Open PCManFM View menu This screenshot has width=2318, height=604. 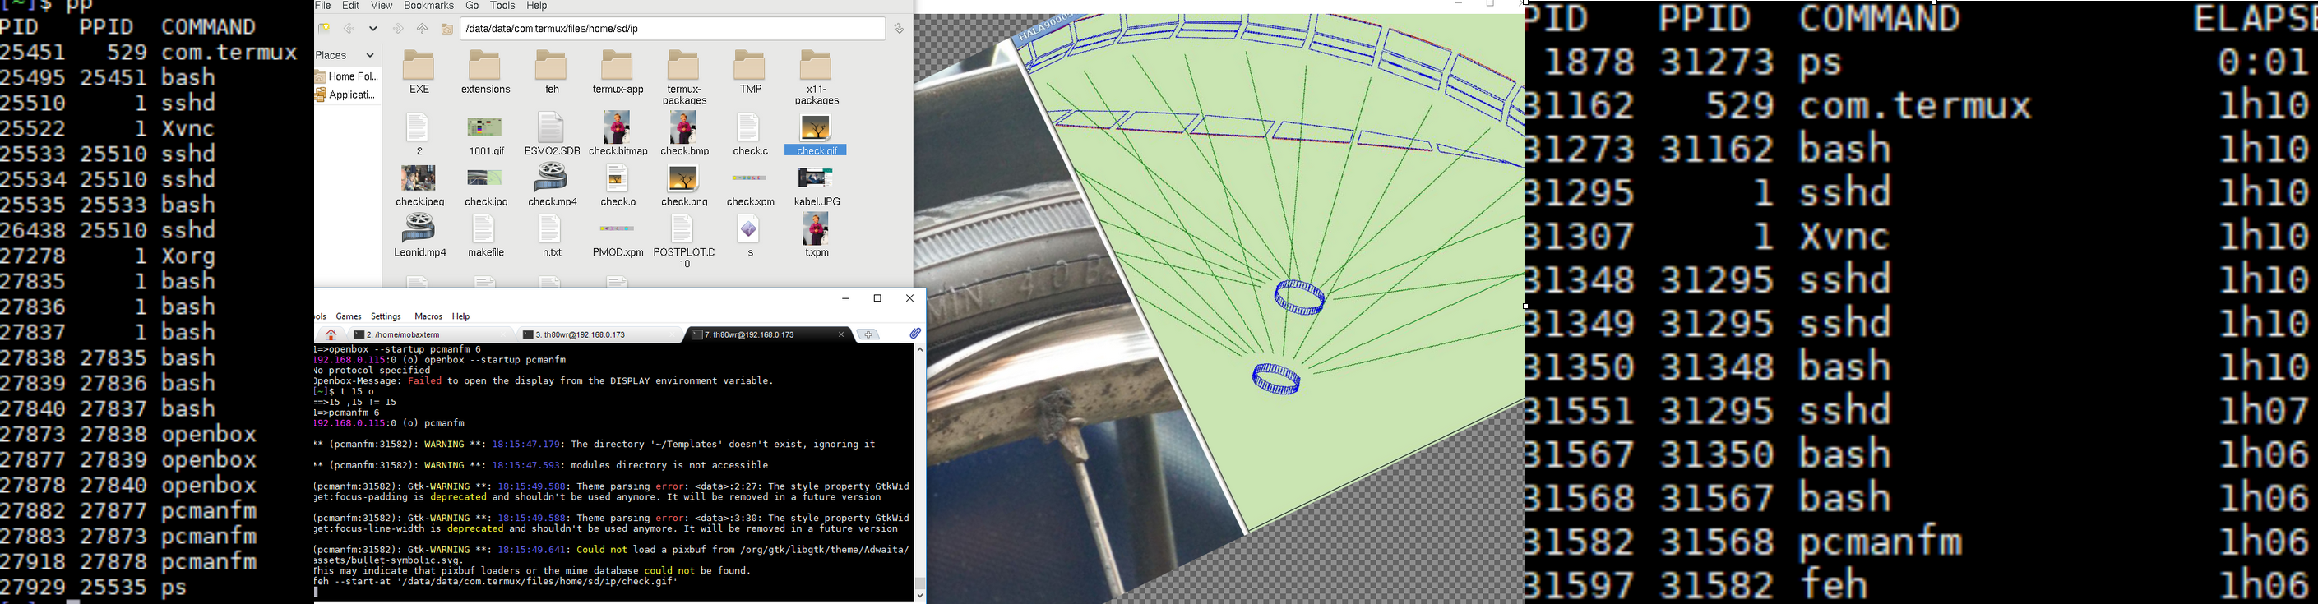382,6
